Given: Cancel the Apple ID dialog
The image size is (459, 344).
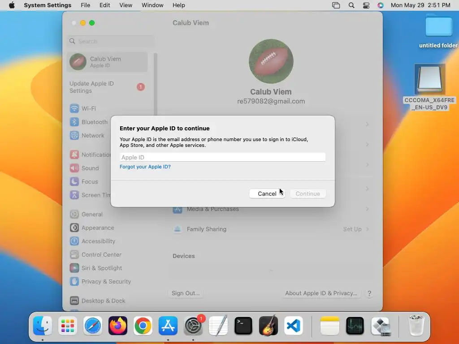Looking at the screenshot, I should (x=267, y=193).
